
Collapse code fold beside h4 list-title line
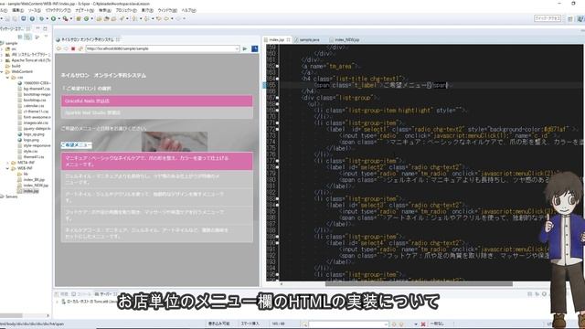pyautogui.click(x=278, y=79)
